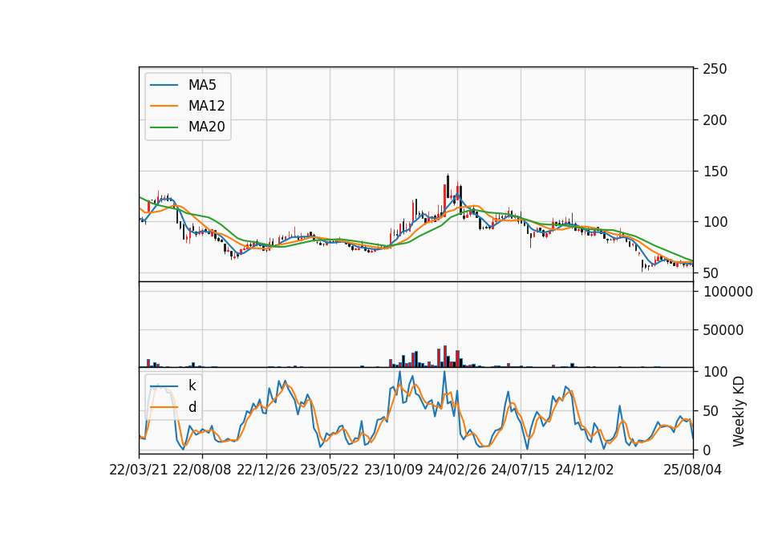Click the date label 25/08/04
The width and height of the screenshot is (770, 553).
(x=692, y=470)
